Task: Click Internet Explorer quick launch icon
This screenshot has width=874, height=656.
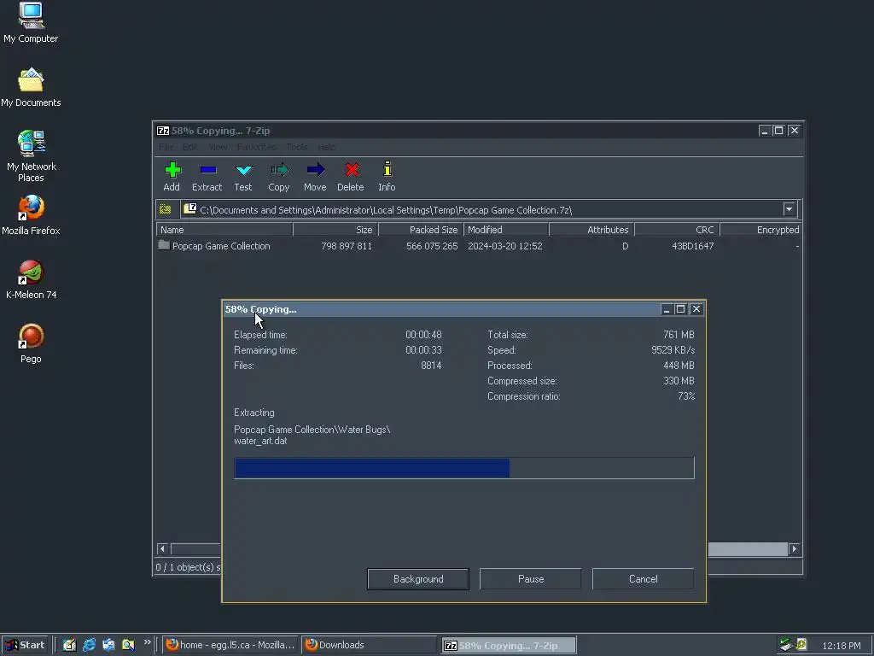Action: pyautogui.click(x=89, y=645)
